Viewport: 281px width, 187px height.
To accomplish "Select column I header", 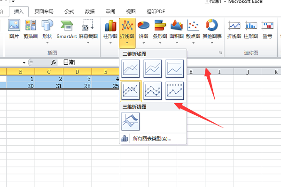I will click(219, 72).
